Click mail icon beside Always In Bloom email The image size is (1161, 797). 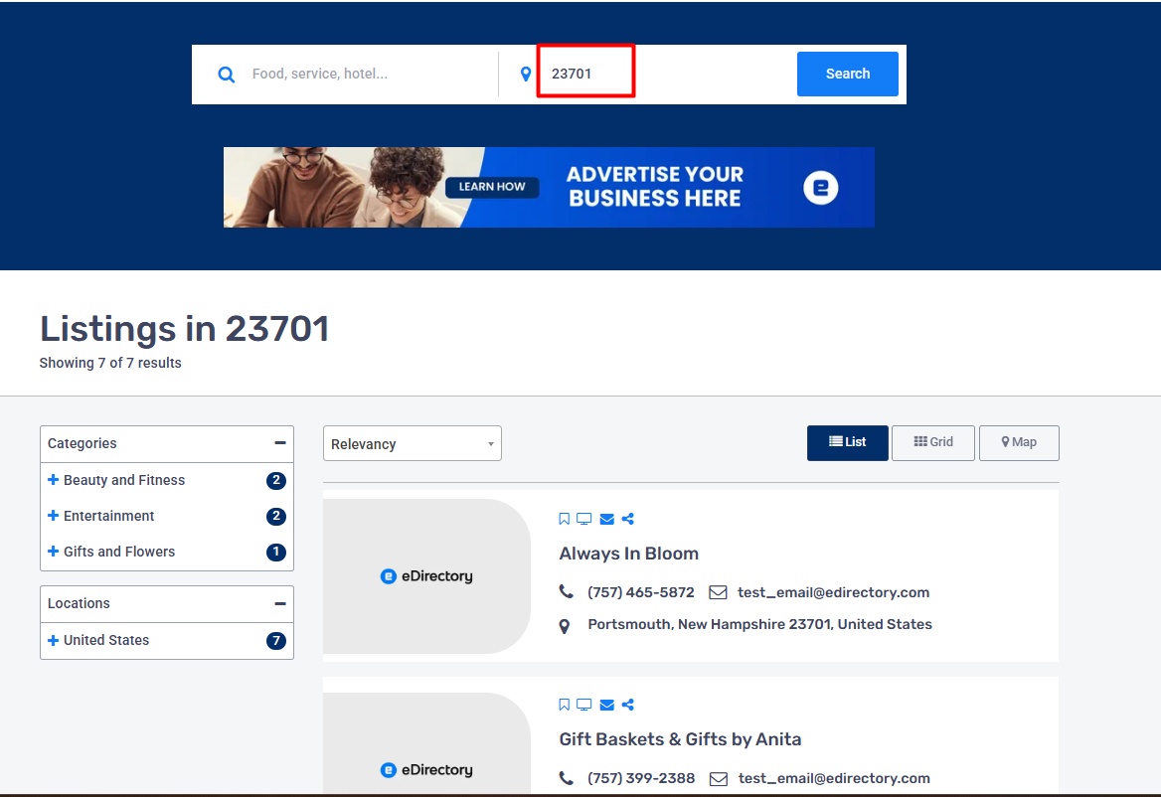719,592
